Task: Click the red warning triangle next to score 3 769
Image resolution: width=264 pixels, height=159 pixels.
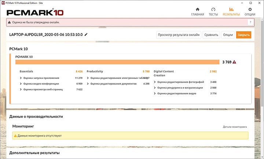Action: click(x=234, y=62)
